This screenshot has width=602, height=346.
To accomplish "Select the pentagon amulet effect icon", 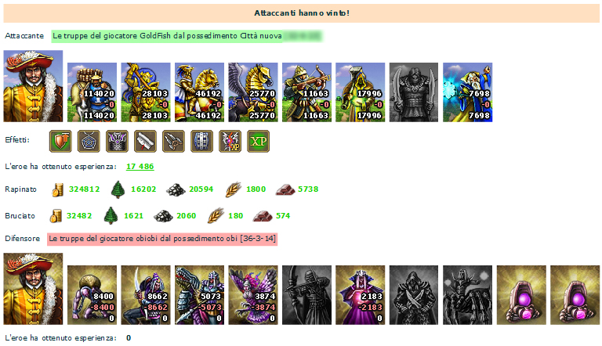I will tap(89, 141).
